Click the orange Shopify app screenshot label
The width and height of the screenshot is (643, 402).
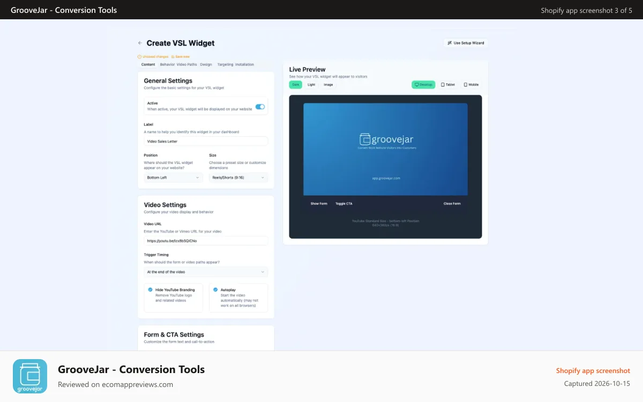[x=593, y=371]
